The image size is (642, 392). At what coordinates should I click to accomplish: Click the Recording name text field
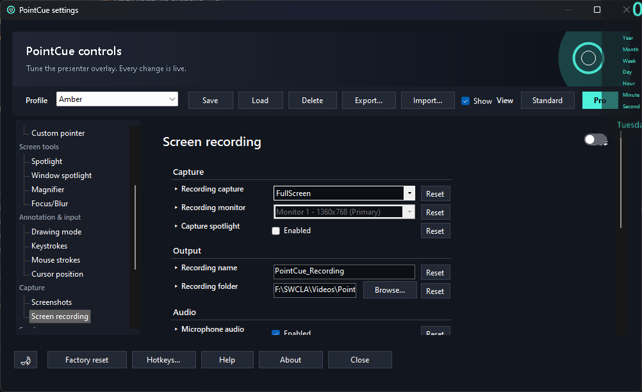(x=344, y=272)
